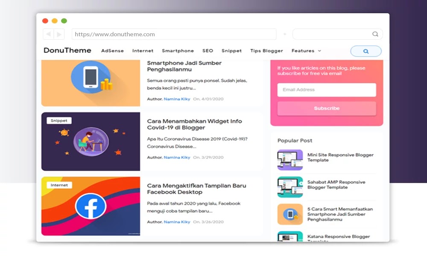Click the blue search button in site header
This screenshot has height=256, width=427.
(x=366, y=51)
